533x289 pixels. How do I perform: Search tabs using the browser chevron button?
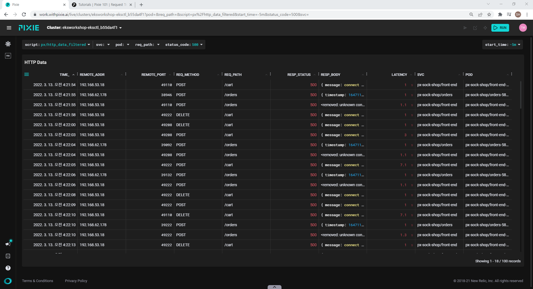click(x=488, y=4)
